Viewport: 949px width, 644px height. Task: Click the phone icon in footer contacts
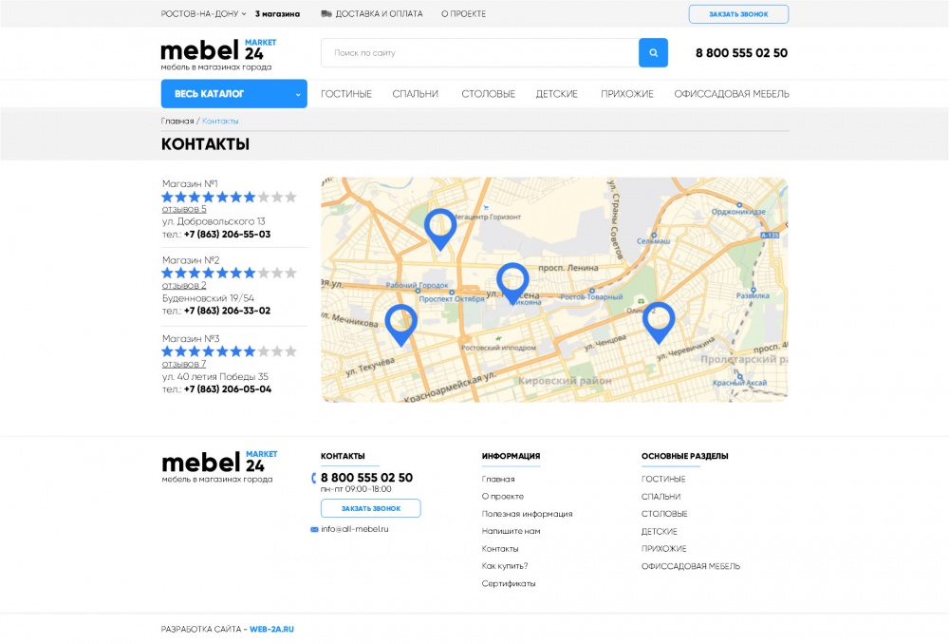coord(313,478)
